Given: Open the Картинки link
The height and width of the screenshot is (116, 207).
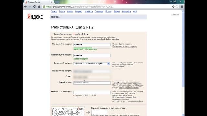Looking at the screenshot, I should (x=126, y=12).
